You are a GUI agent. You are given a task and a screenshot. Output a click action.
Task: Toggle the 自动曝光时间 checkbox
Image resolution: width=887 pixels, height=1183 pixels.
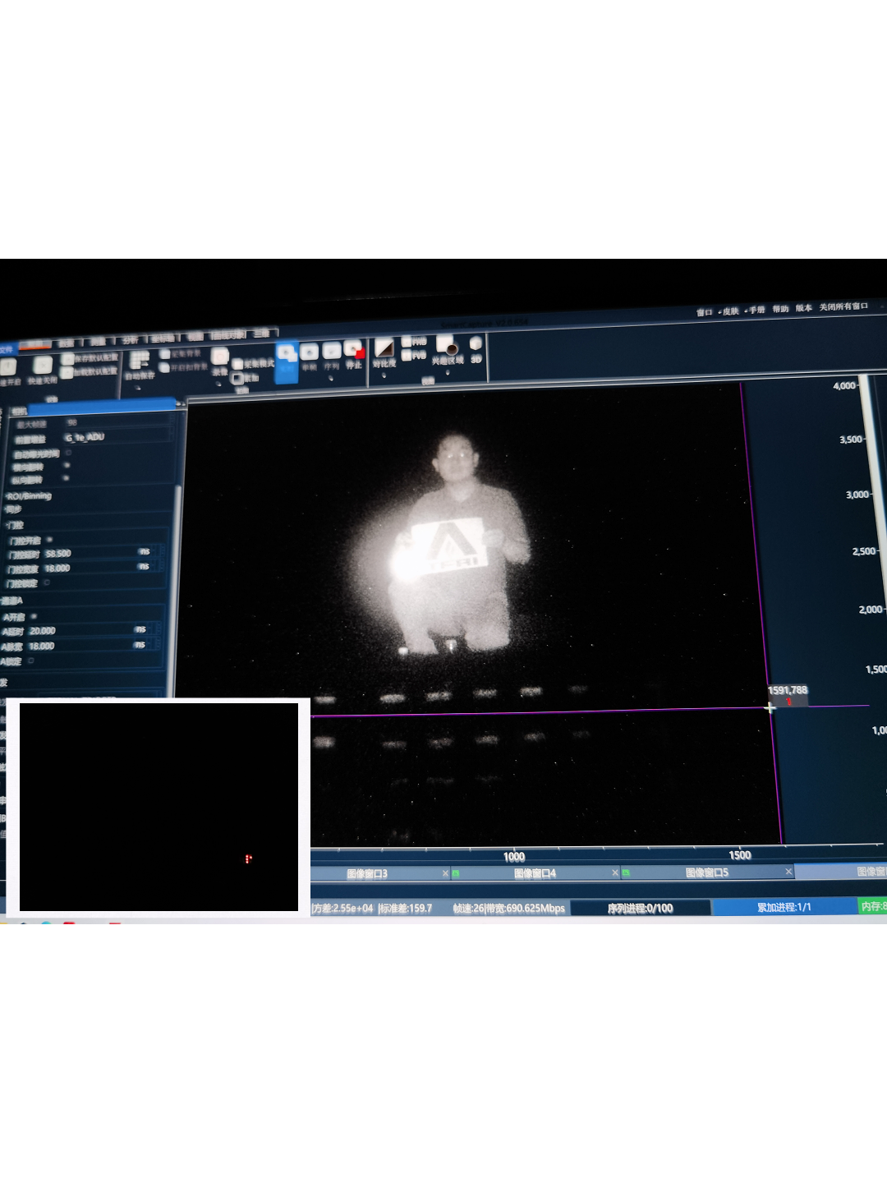[68, 453]
